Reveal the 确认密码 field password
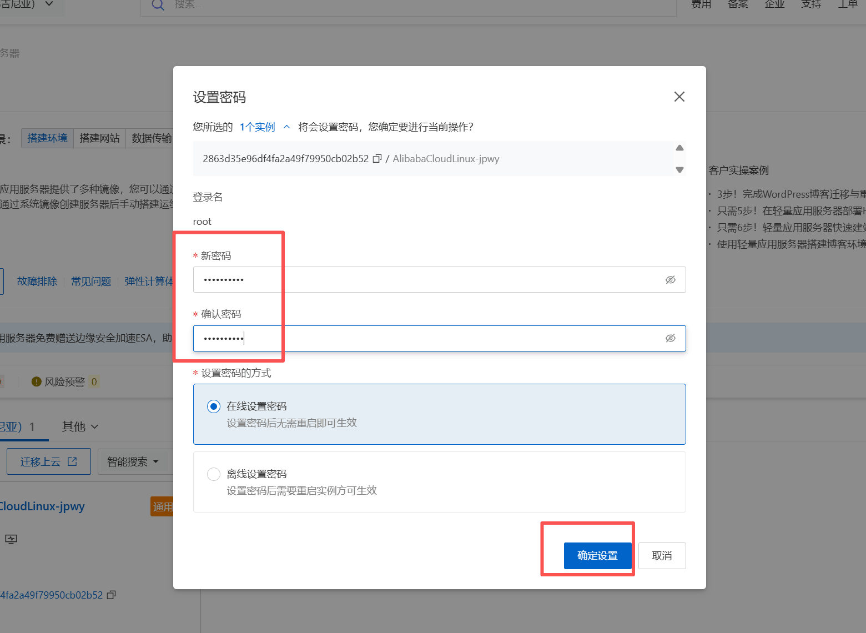Screen dimensions: 866x633 pos(670,338)
